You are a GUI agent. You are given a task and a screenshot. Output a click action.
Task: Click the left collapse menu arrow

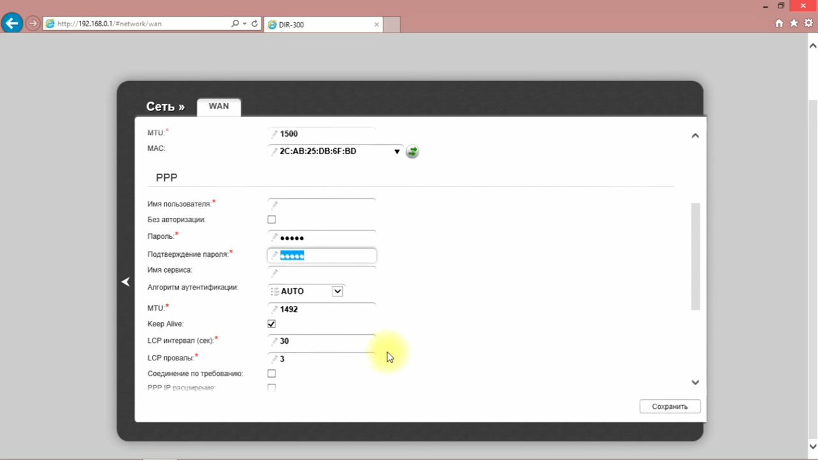pyautogui.click(x=126, y=282)
